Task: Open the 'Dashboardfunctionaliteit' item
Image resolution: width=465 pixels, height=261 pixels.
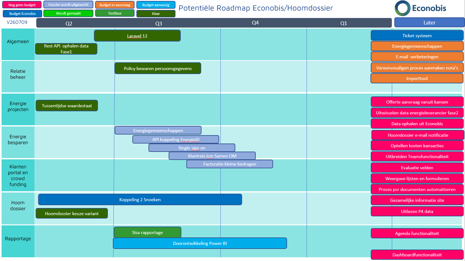Action: (417, 255)
